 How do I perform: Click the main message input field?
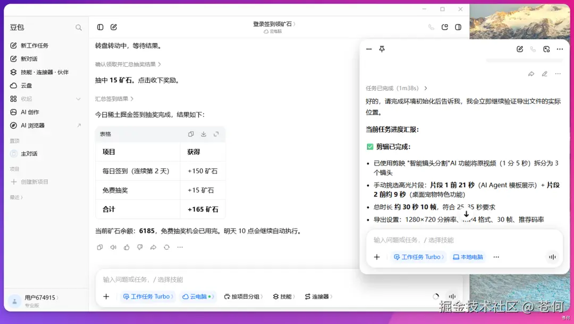click(227, 280)
